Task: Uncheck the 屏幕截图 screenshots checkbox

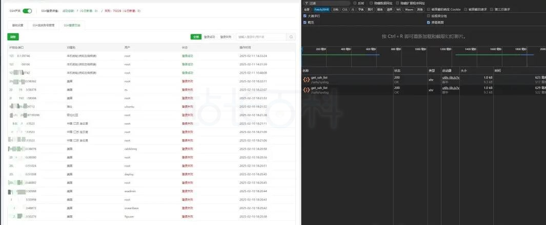Action: [429, 22]
